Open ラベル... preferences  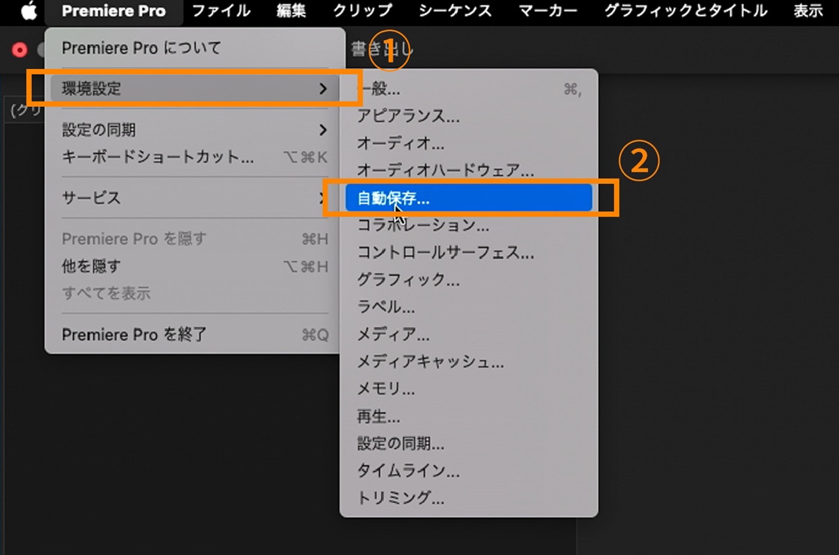click(x=469, y=307)
